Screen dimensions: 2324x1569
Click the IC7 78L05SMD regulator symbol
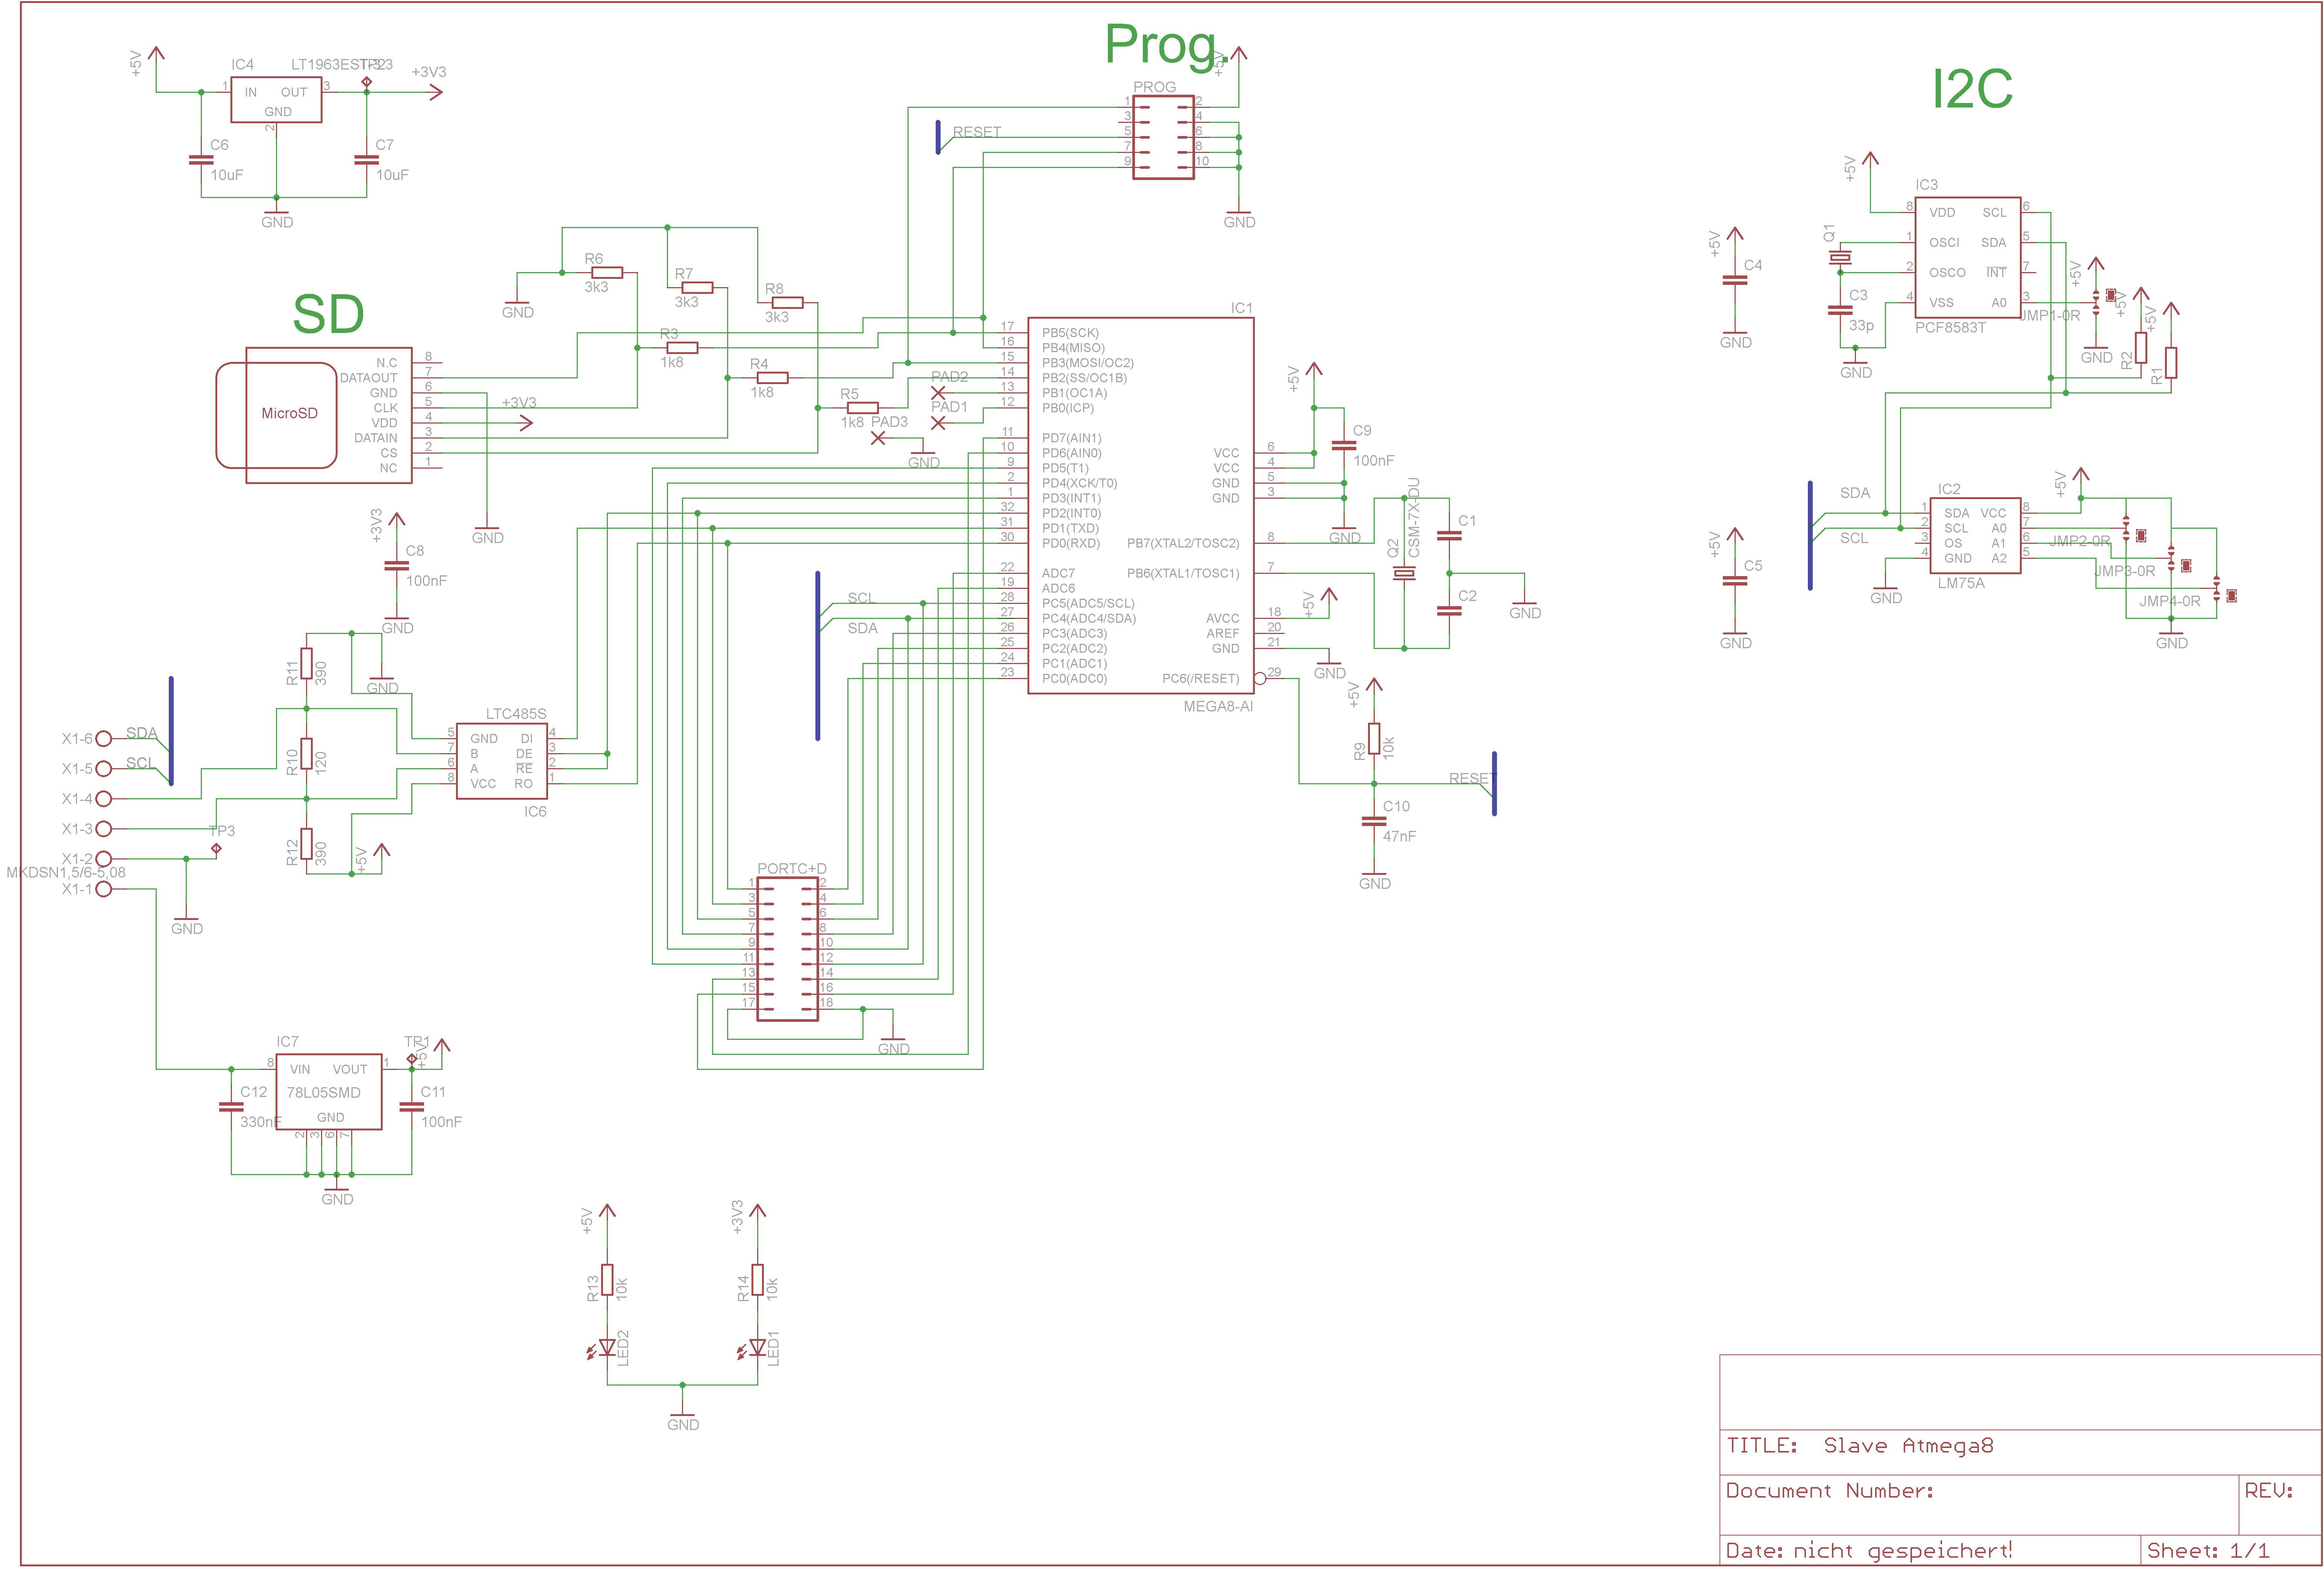tap(329, 1091)
